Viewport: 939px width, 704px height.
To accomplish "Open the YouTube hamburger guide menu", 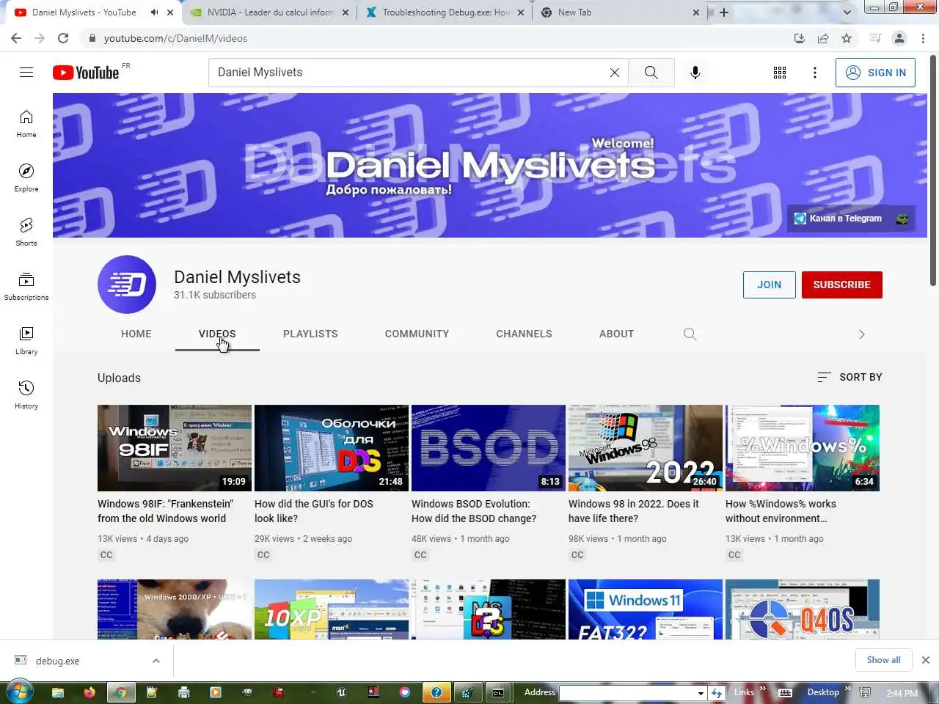I will point(26,72).
